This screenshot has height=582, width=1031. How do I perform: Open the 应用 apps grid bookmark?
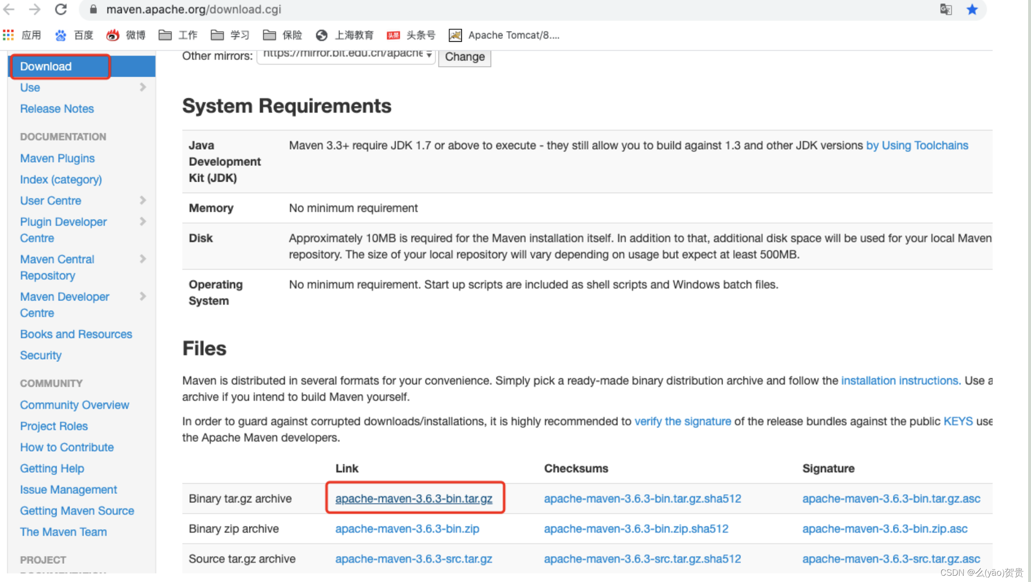click(x=22, y=35)
